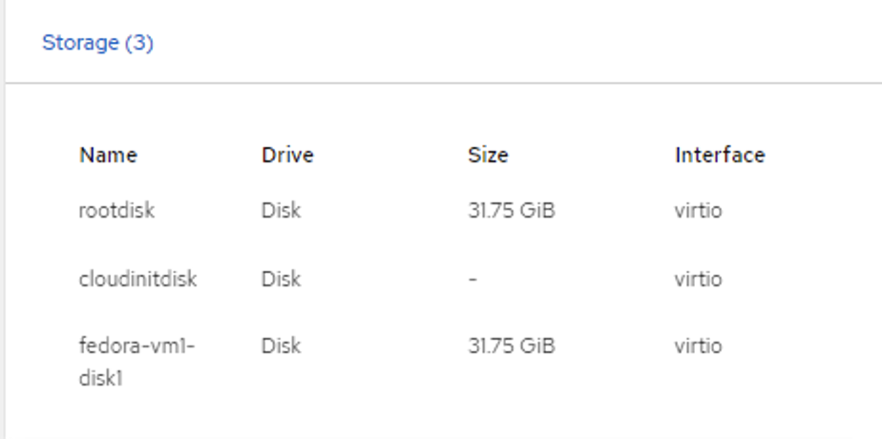Select the cloudinitdisk name cell
This screenshot has width=882, height=439.
pyautogui.click(x=137, y=279)
